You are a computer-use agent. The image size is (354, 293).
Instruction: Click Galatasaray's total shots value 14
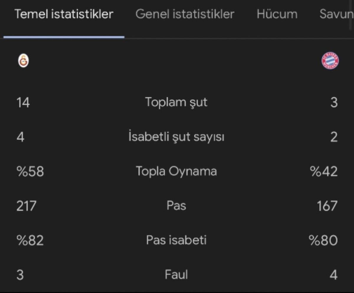click(x=23, y=103)
